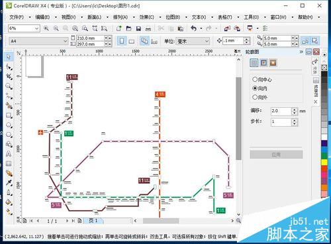Toggle portrait page orientation
Viewport: 331px width, 244px height.
122,41
